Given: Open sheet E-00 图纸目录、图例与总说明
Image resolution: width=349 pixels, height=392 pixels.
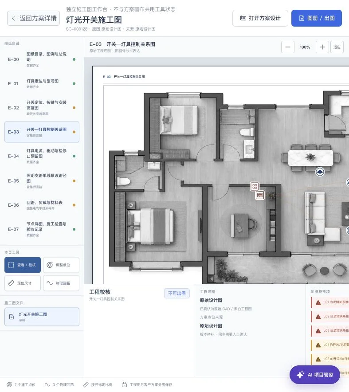Looking at the screenshot, I should [42, 59].
